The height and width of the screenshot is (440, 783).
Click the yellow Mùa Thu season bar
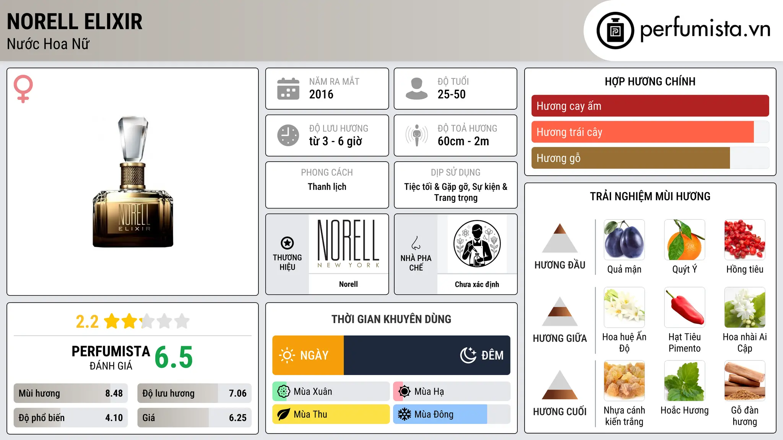tap(331, 414)
